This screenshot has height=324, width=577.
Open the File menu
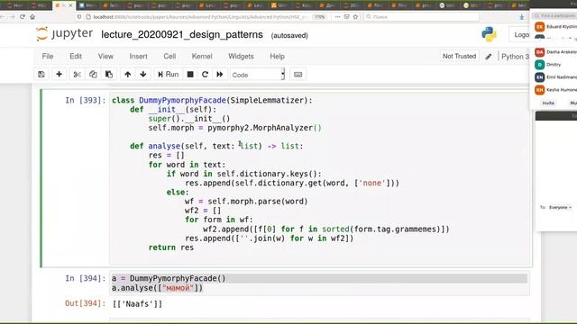48,56
